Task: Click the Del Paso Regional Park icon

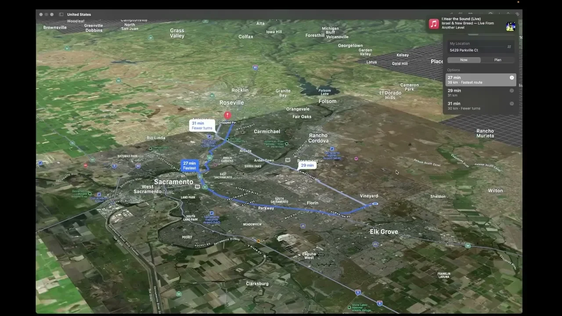Action: [x=227, y=140]
